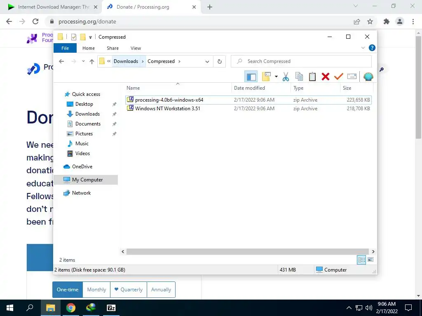Screen dimensions: 422x316
Task: Bookmark this page with star icon
Action: click(370, 21)
